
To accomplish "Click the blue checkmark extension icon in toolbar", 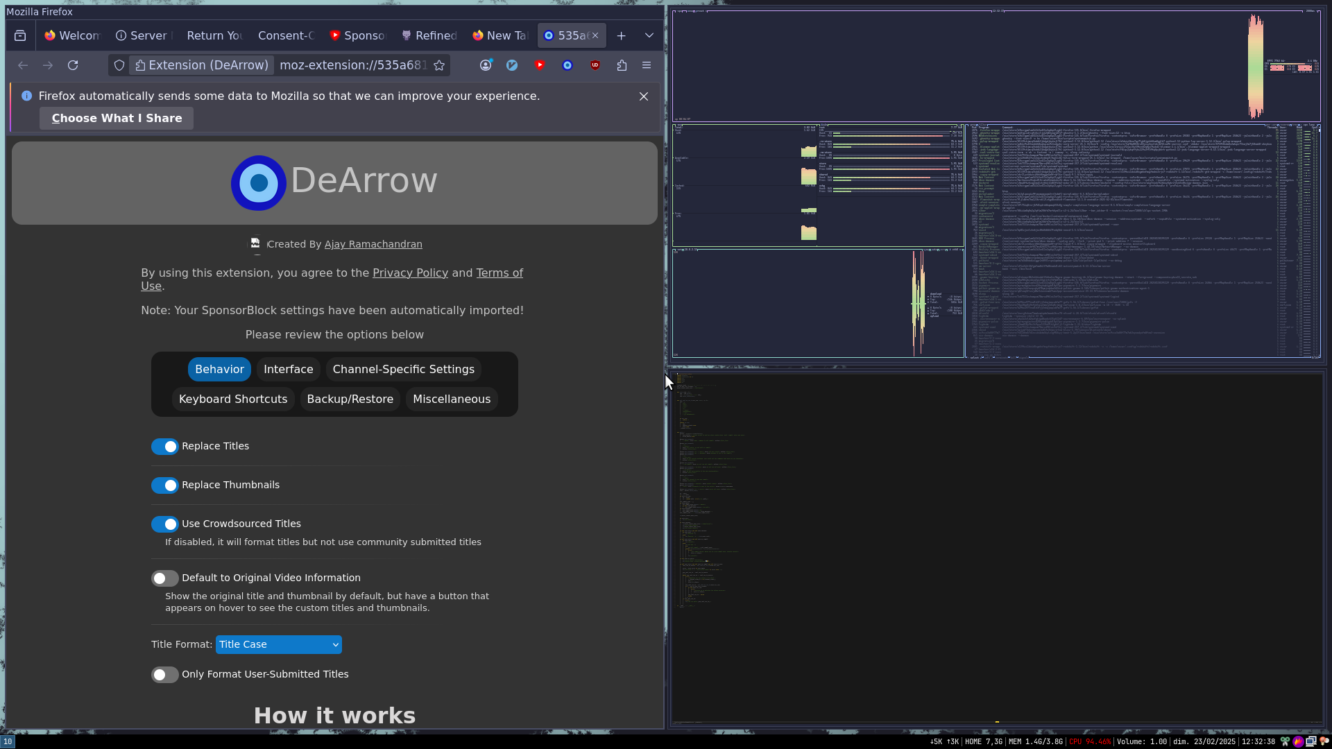I will 512,65.
